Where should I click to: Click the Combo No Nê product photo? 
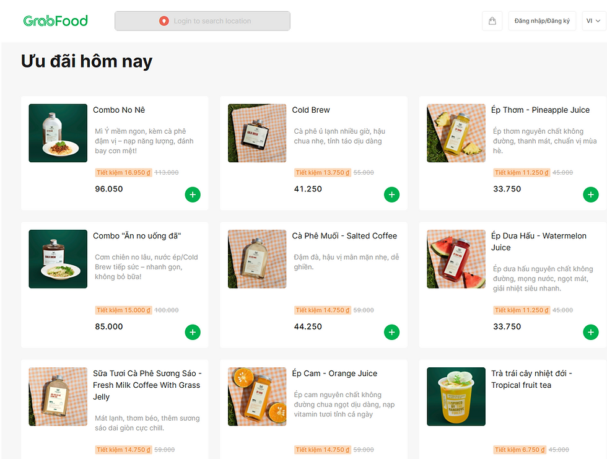coord(58,133)
